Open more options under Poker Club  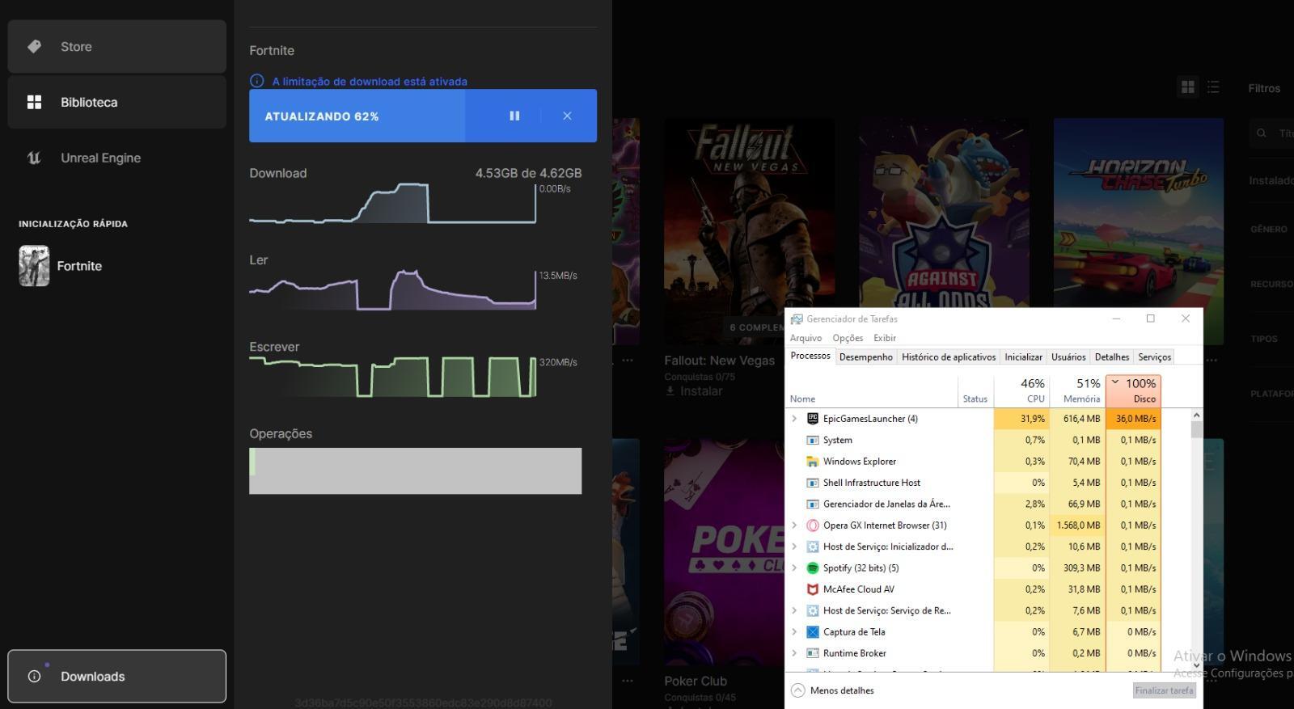tap(628, 681)
